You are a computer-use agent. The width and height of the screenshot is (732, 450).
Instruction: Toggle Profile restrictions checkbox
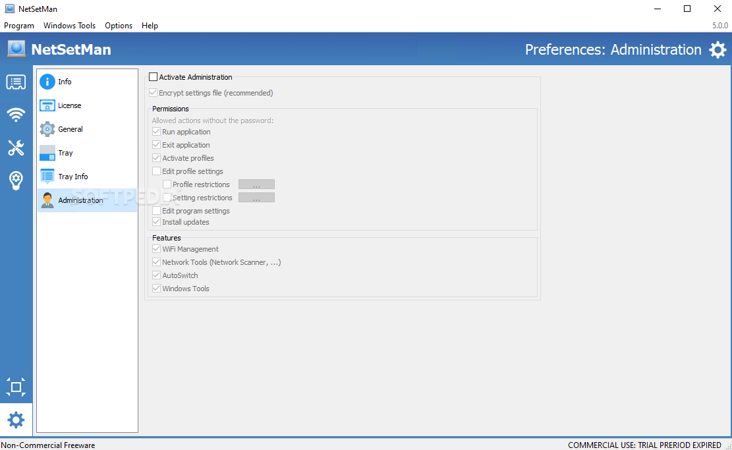click(167, 184)
